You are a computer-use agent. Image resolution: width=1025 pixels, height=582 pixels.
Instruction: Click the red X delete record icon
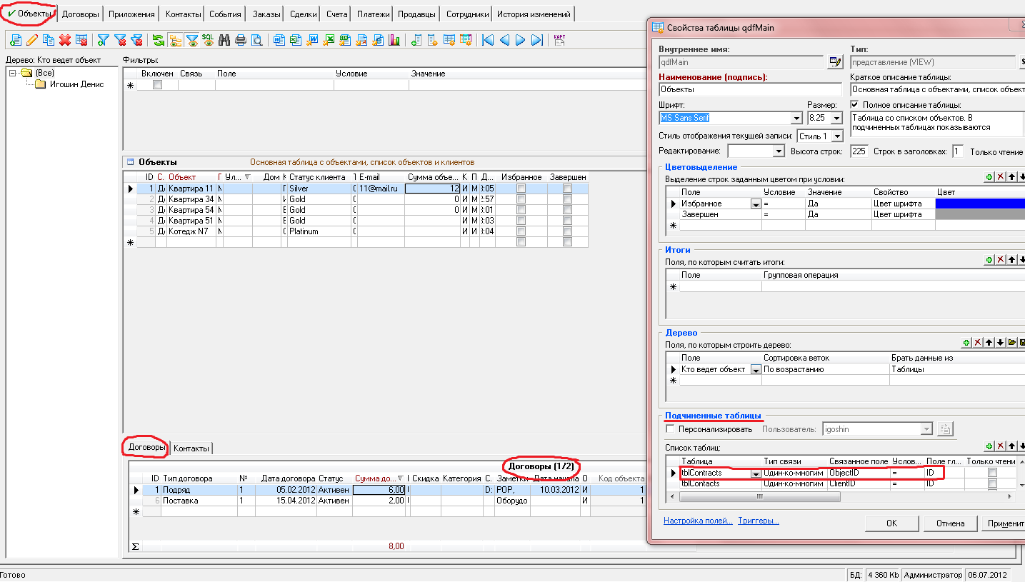[65, 40]
